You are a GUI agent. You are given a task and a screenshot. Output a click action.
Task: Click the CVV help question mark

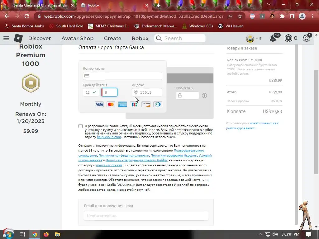(x=204, y=96)
